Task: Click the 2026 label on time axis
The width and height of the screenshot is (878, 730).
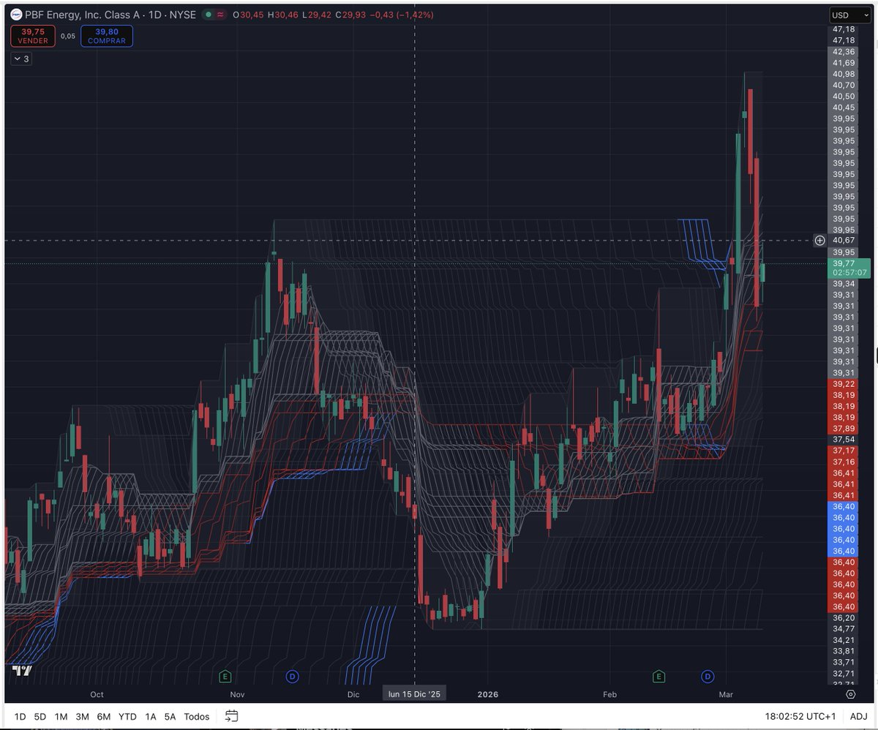Action: tap(487, 694)
